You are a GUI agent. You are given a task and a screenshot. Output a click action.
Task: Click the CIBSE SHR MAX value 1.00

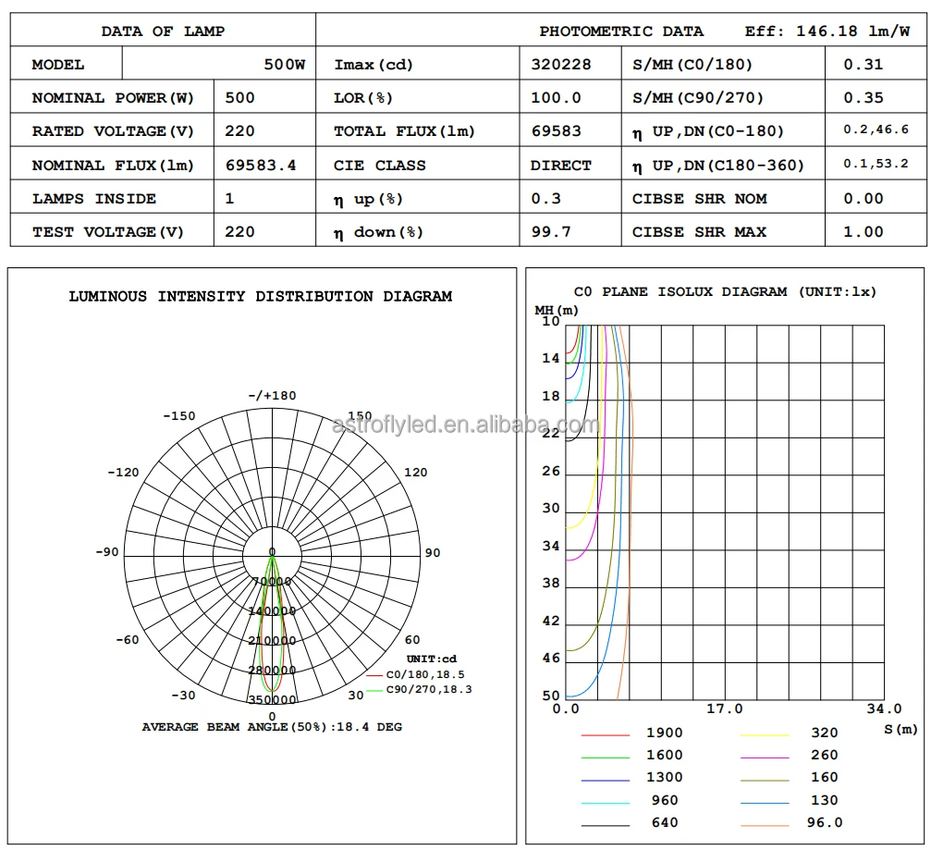[x=863, y=232]
